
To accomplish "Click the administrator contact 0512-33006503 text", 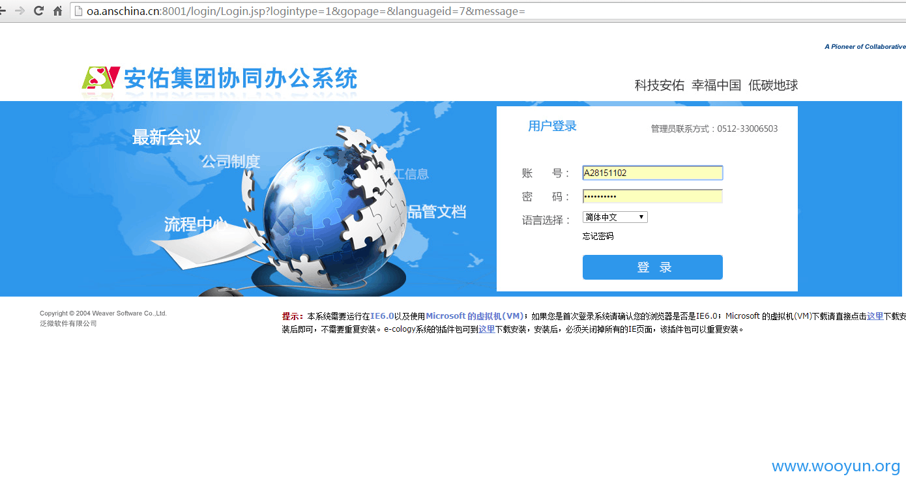I will click(714, 128).
